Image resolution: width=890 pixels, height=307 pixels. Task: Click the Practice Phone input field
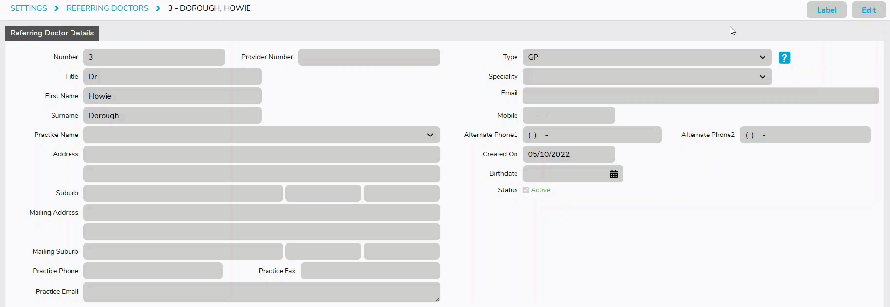pyautogui.click(x=153, y=271)
